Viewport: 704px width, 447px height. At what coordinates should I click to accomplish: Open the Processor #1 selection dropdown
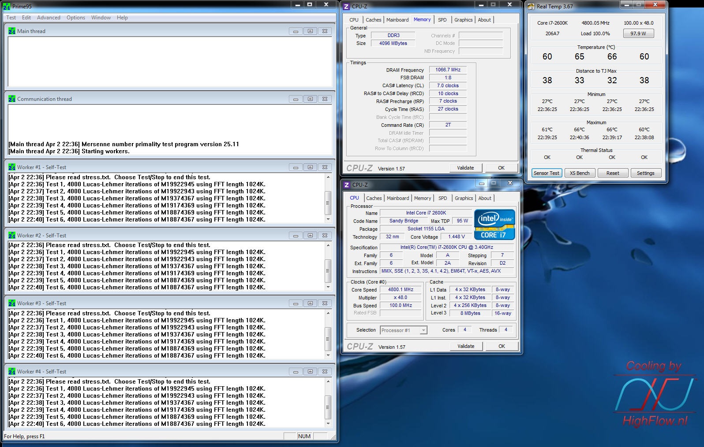(423, 330)
